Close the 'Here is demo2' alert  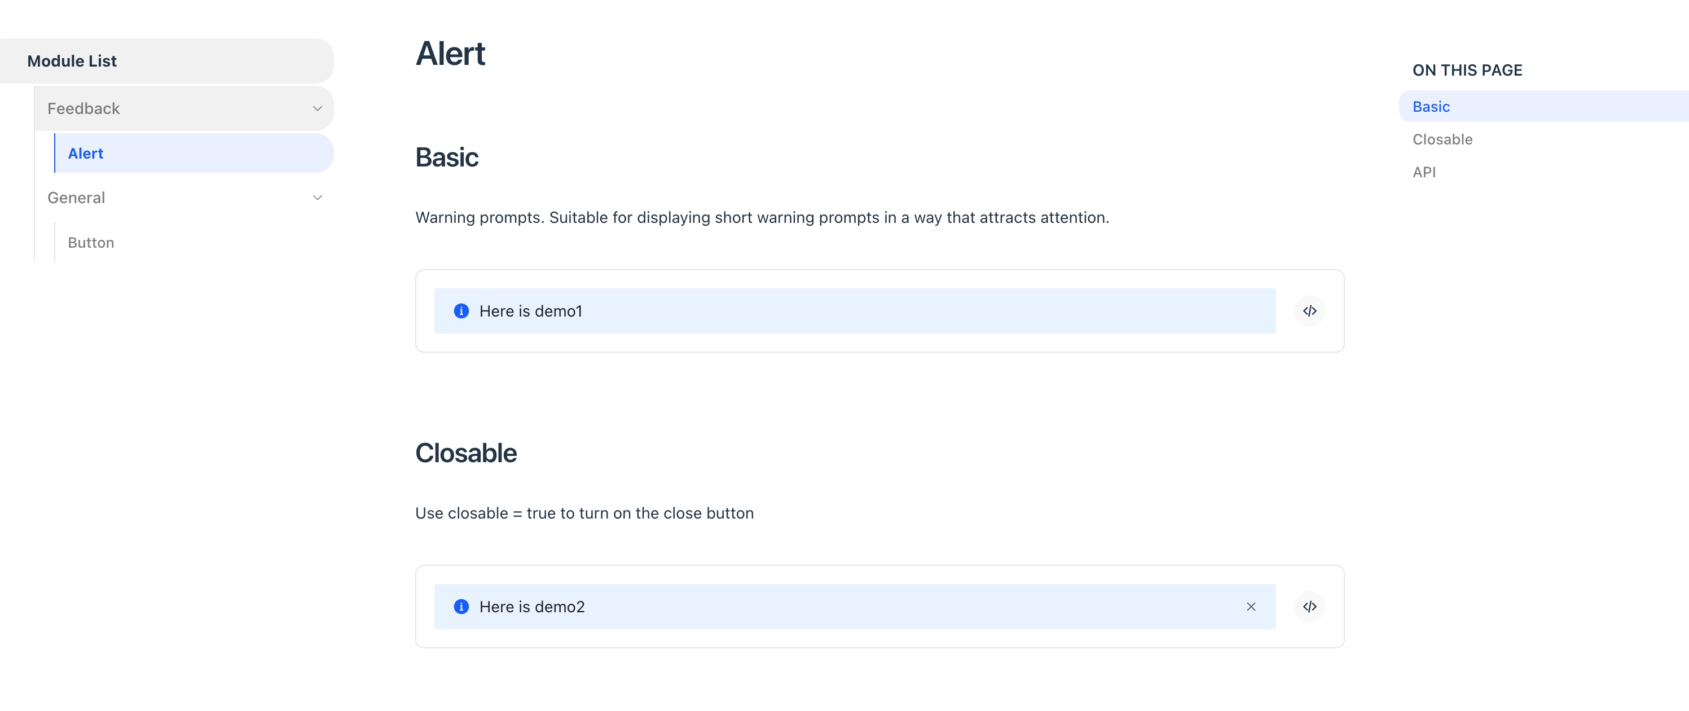coord(1251,607)
